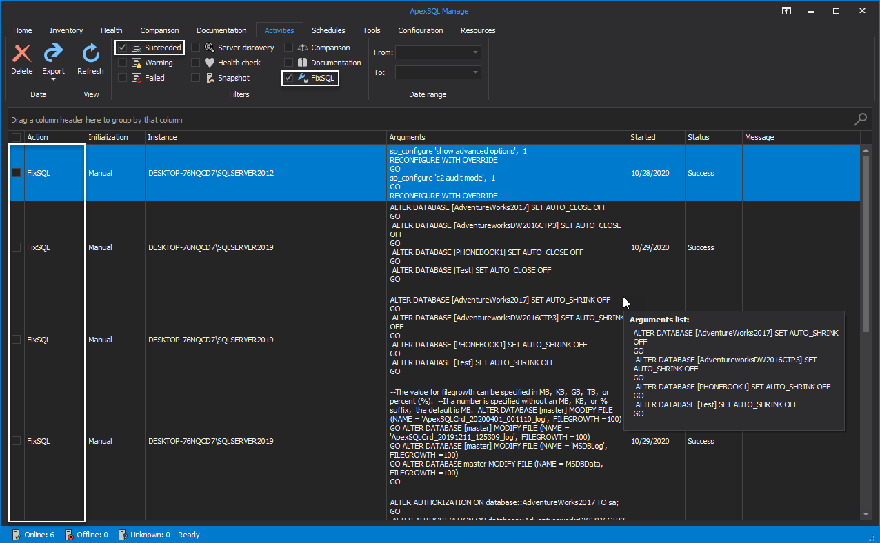
Task: Uncheck the FixSQL filter checkbox
Action: tap(288, 78)
